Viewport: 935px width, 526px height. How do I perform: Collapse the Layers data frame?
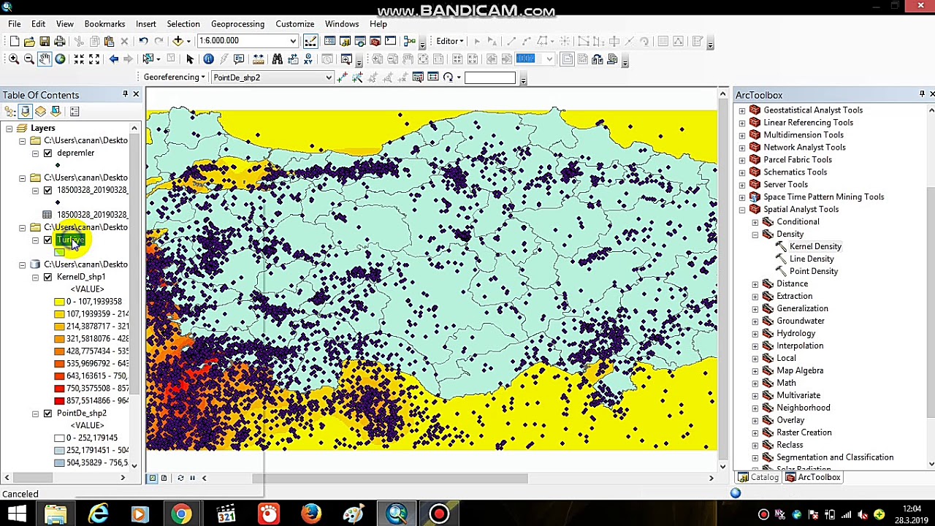[9, 129]
